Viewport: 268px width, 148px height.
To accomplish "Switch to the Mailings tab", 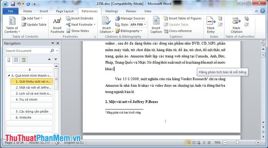I will point(112,11).
